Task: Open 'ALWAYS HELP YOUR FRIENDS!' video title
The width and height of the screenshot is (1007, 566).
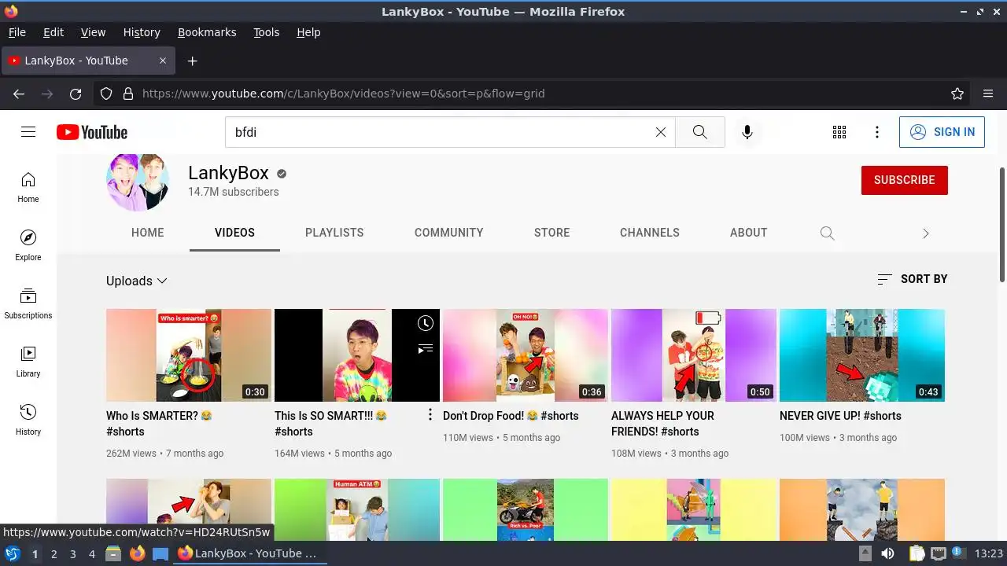Action: (662, 423)
